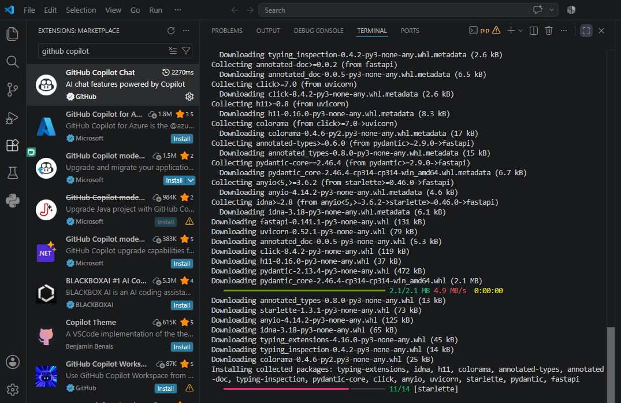This screenshot has height=403, width=621.
Task: Open additional menu bar items ellipsis
Action: coord(178,10)
